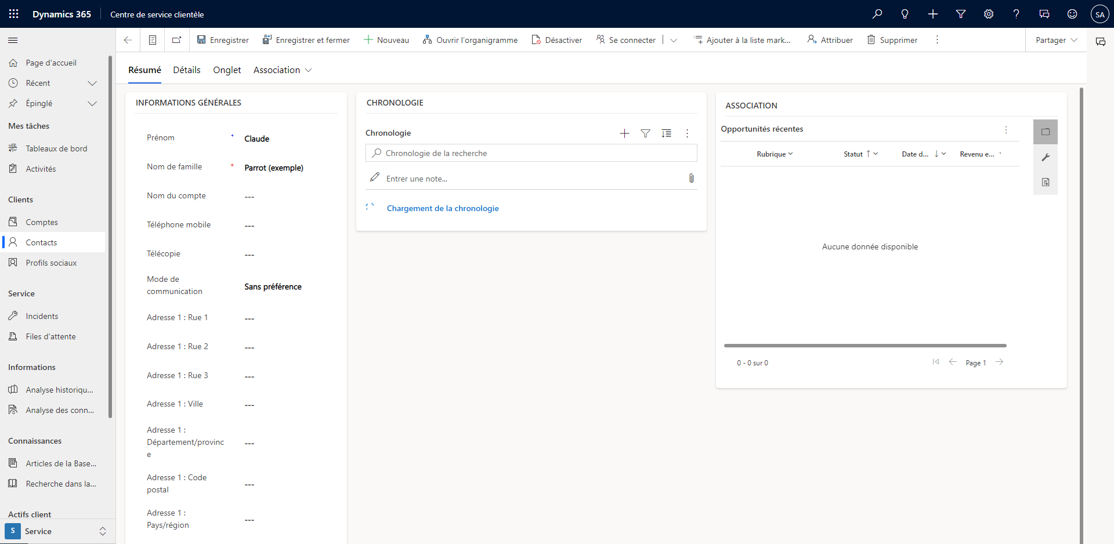Click Ouvrir l'organigramme

[471, 39]
